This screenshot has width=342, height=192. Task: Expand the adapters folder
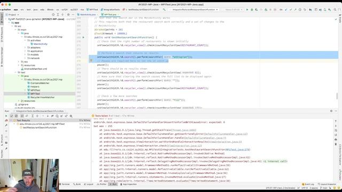[25, 47]
